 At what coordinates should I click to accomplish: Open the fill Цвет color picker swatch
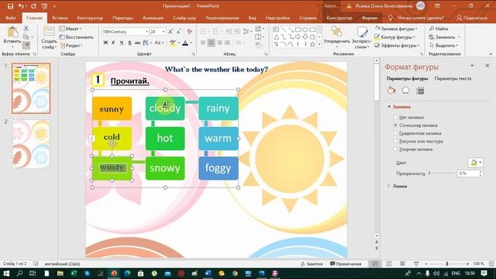pos(475,163)
